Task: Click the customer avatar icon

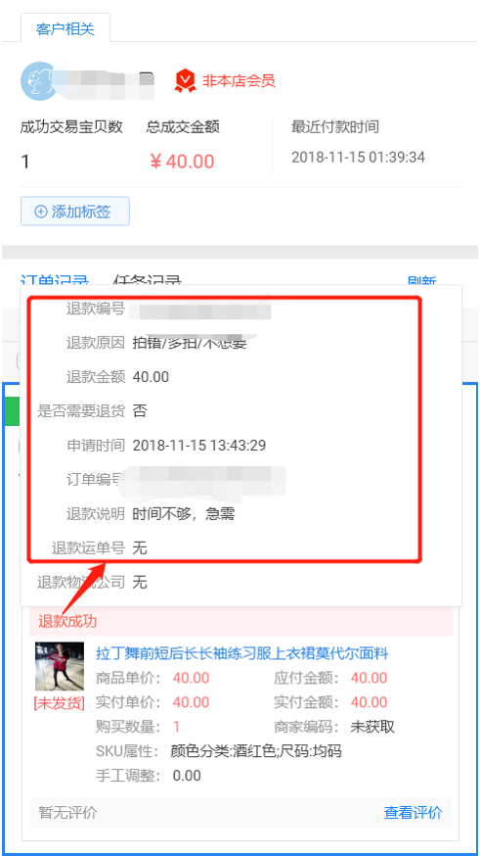Action: point(39,80)
